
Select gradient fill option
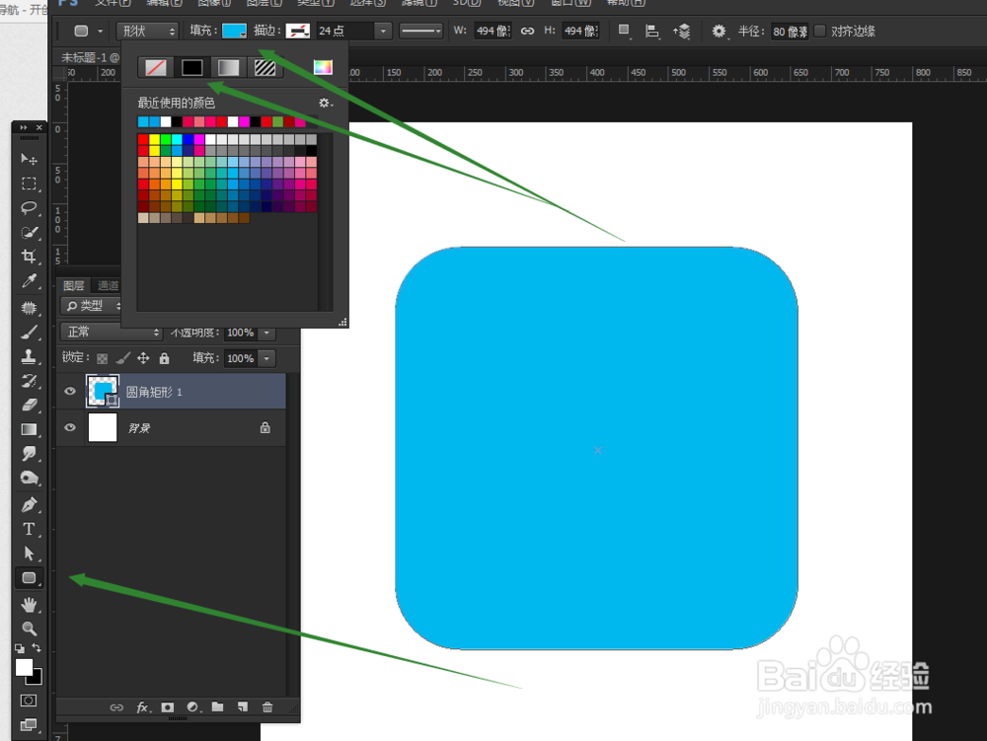229,67
